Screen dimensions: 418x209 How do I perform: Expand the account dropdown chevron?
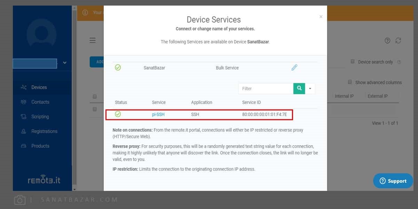pyautogui.click(x=64, y=63)
